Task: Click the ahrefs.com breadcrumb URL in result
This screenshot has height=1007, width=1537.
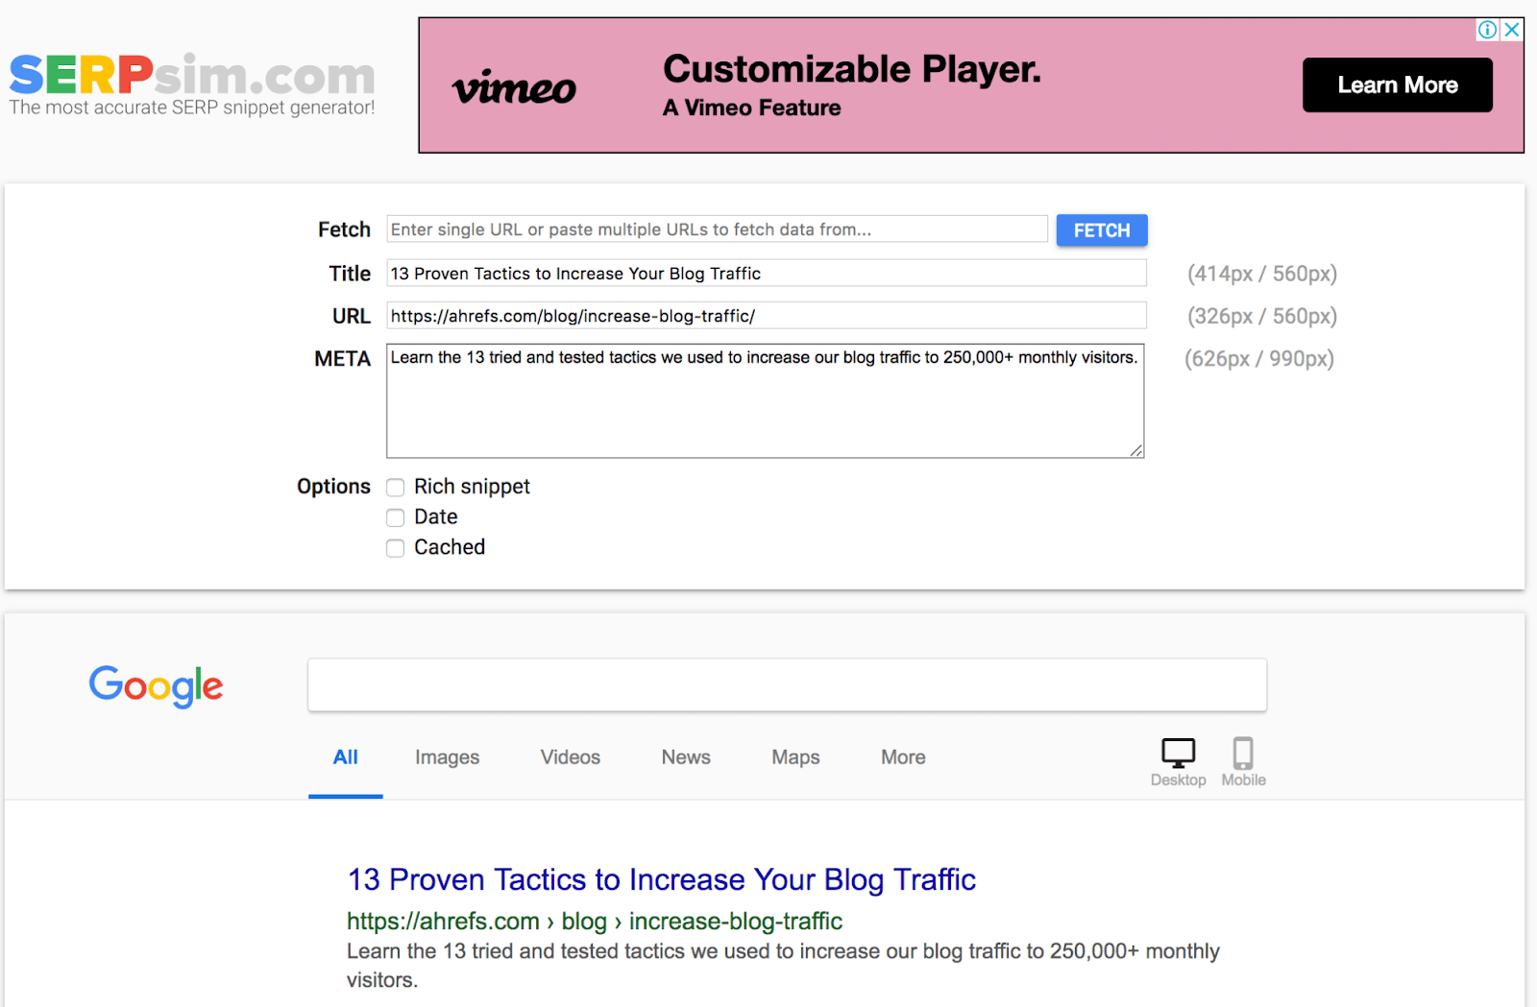Action: pyautogui.click(x=595, y=922)
